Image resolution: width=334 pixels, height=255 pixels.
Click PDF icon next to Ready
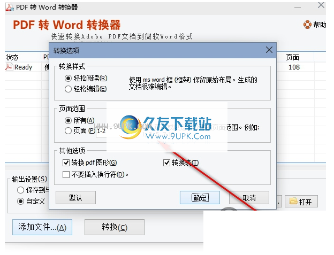point(9,67)
